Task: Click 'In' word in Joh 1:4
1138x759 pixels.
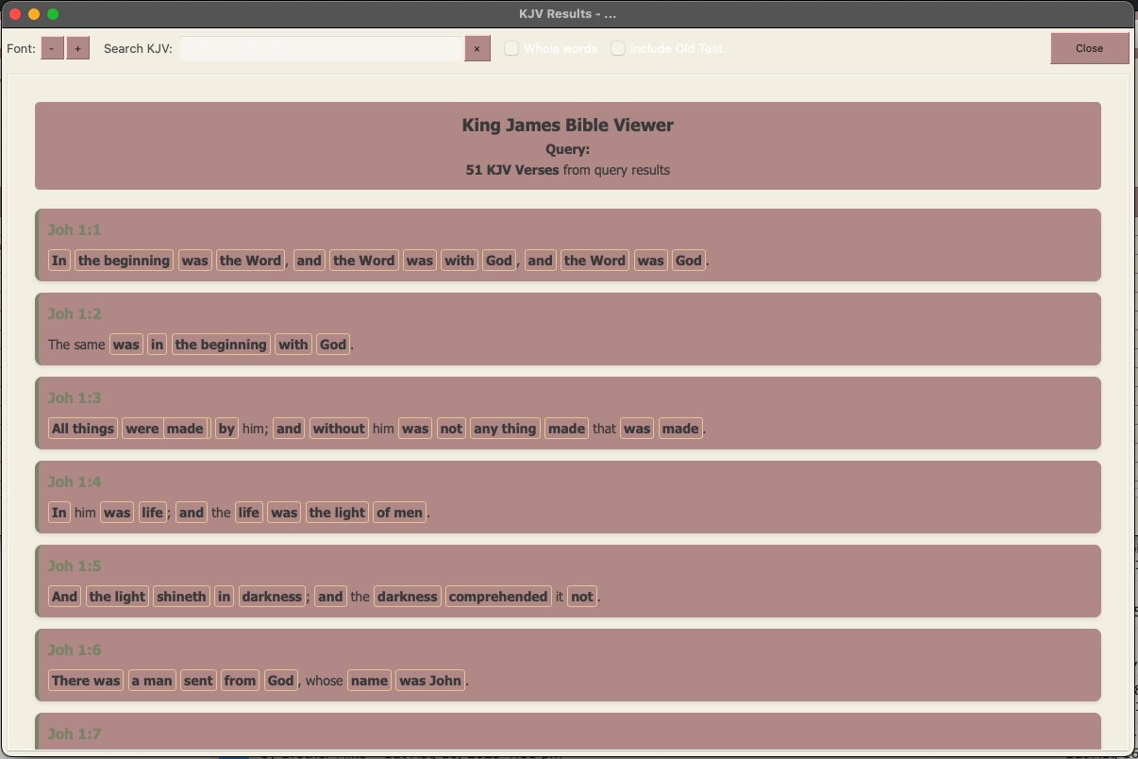Action: pyautogui.click(x=59, y=513)
